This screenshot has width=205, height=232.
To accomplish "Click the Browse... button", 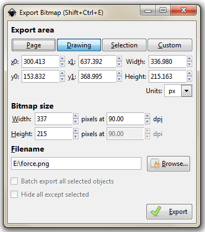I will point(169,164).
